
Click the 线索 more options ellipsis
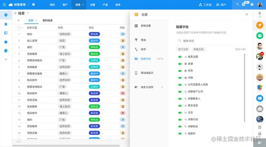pos(28,13)
